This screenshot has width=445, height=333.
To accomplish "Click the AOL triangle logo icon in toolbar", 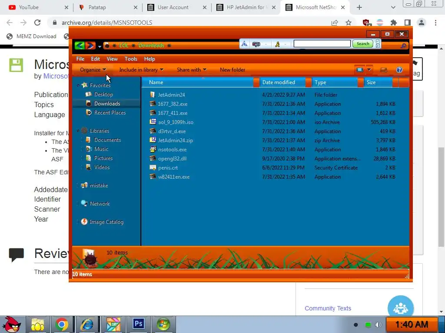I will point(244,44).
